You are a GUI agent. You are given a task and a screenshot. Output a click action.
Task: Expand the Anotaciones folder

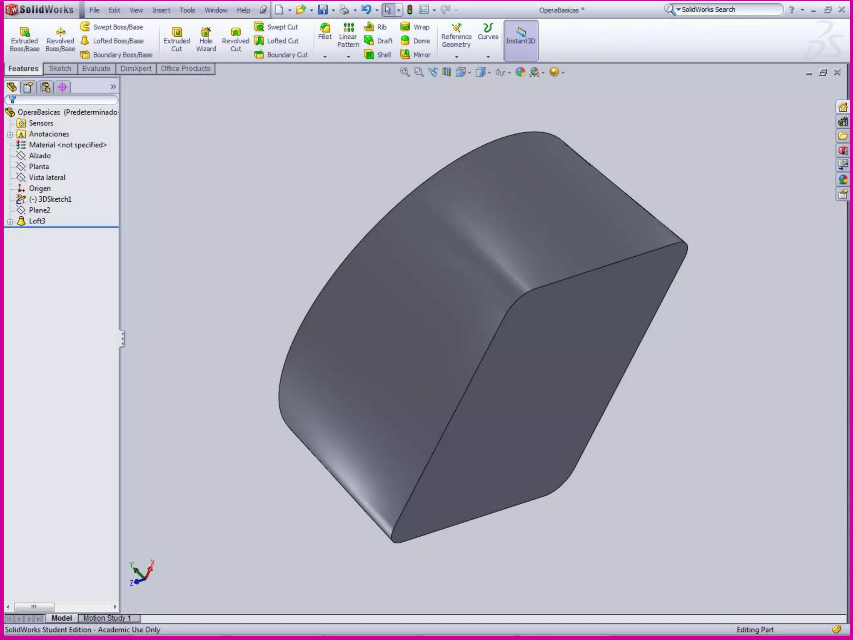(x=10, y=135)
